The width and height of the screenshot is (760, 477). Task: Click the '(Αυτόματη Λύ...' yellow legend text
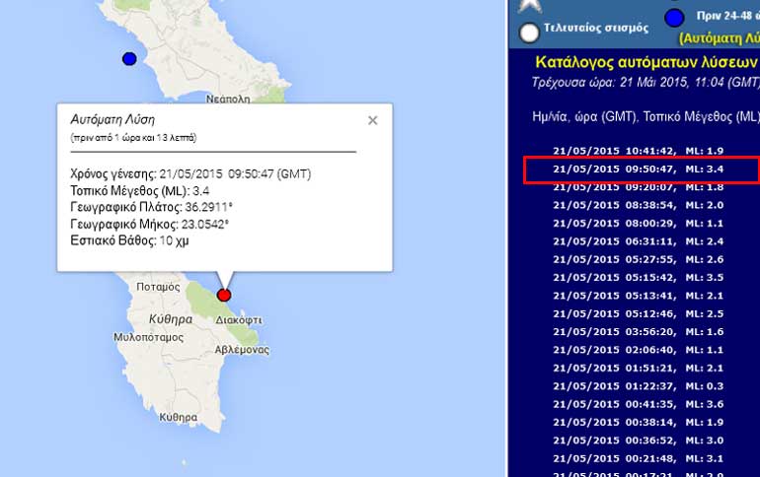point(719,37)
